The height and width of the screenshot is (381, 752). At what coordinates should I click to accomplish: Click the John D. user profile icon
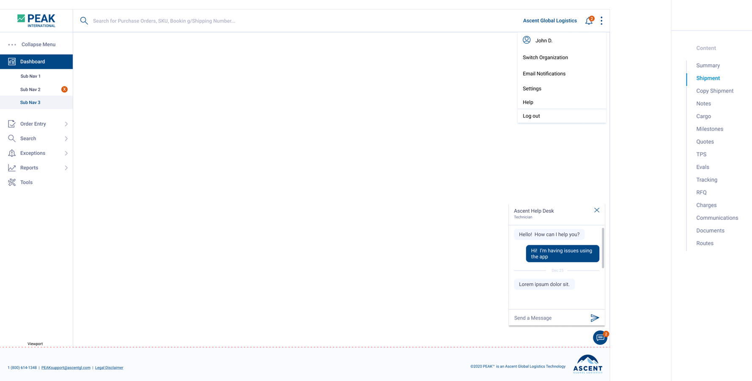[527, 40]
